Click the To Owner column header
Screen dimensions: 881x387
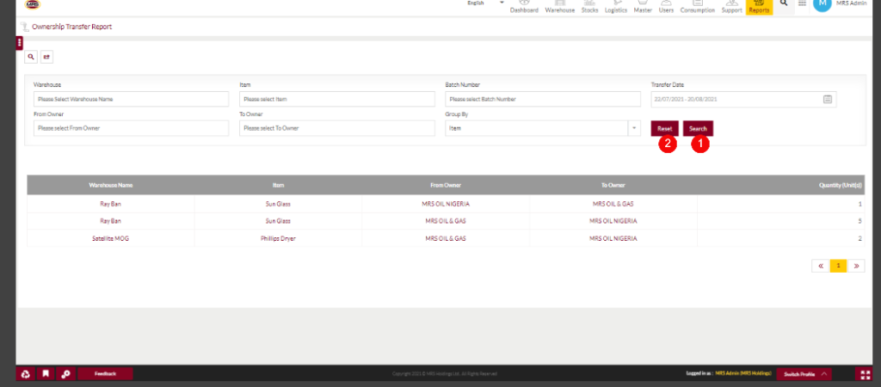point(613,185)
